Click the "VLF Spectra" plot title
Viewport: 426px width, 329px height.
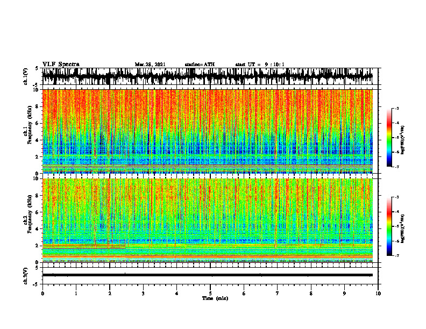(61, 65)
